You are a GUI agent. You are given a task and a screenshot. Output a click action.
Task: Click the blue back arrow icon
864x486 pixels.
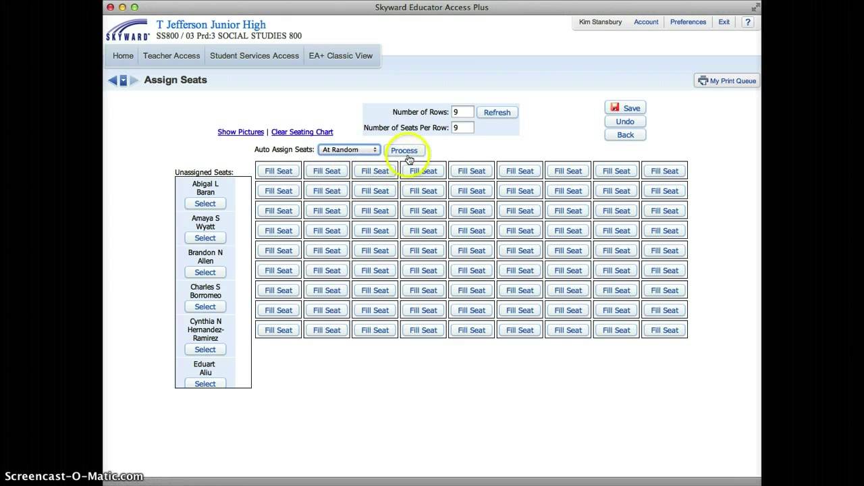(113, 80)
